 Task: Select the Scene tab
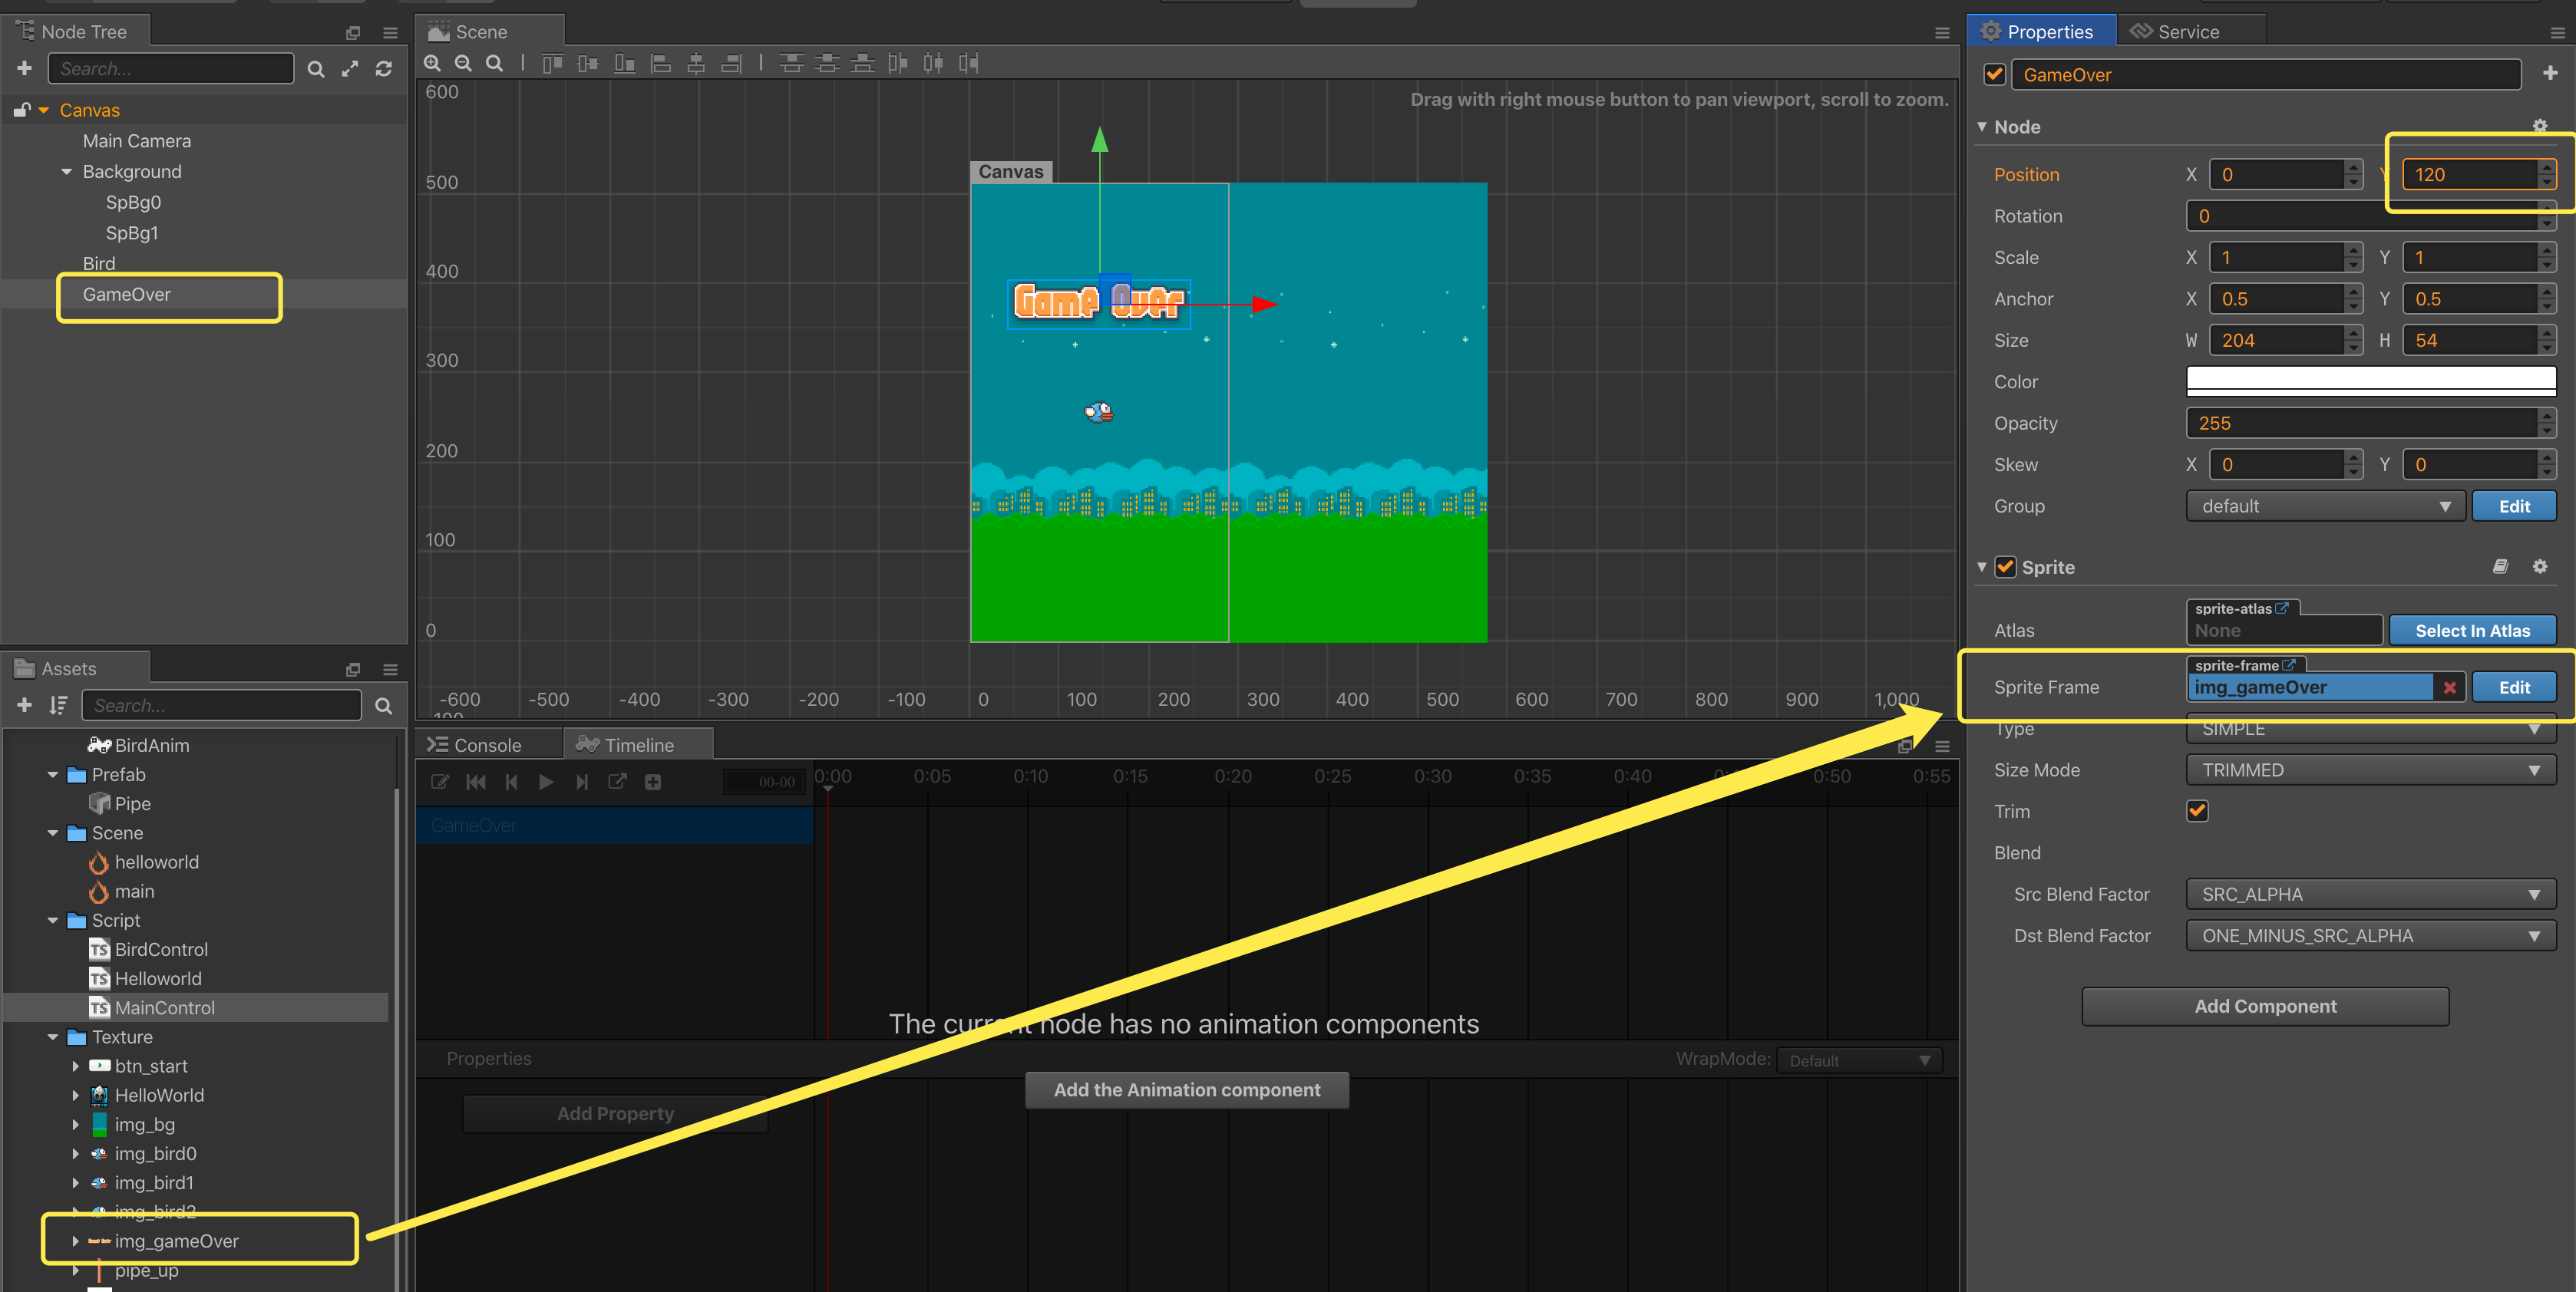pos(490,31)
